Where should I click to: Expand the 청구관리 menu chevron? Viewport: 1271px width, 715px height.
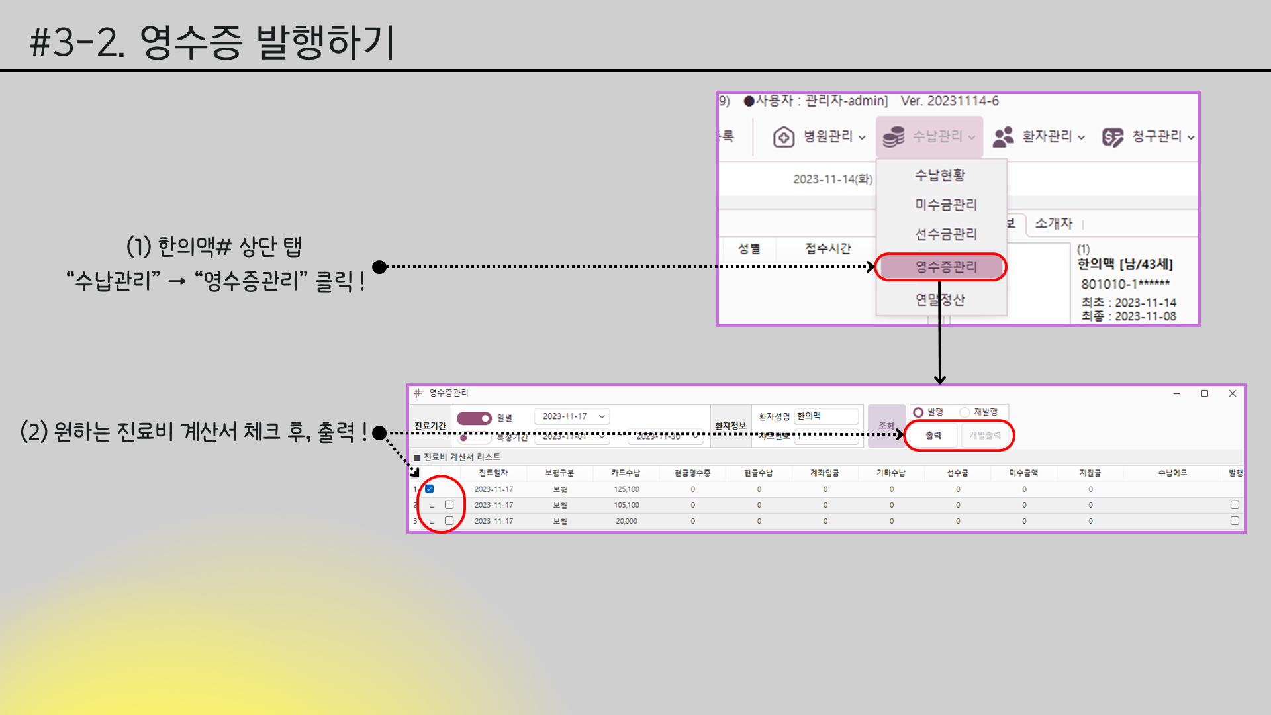click(x=1190, y=138)
